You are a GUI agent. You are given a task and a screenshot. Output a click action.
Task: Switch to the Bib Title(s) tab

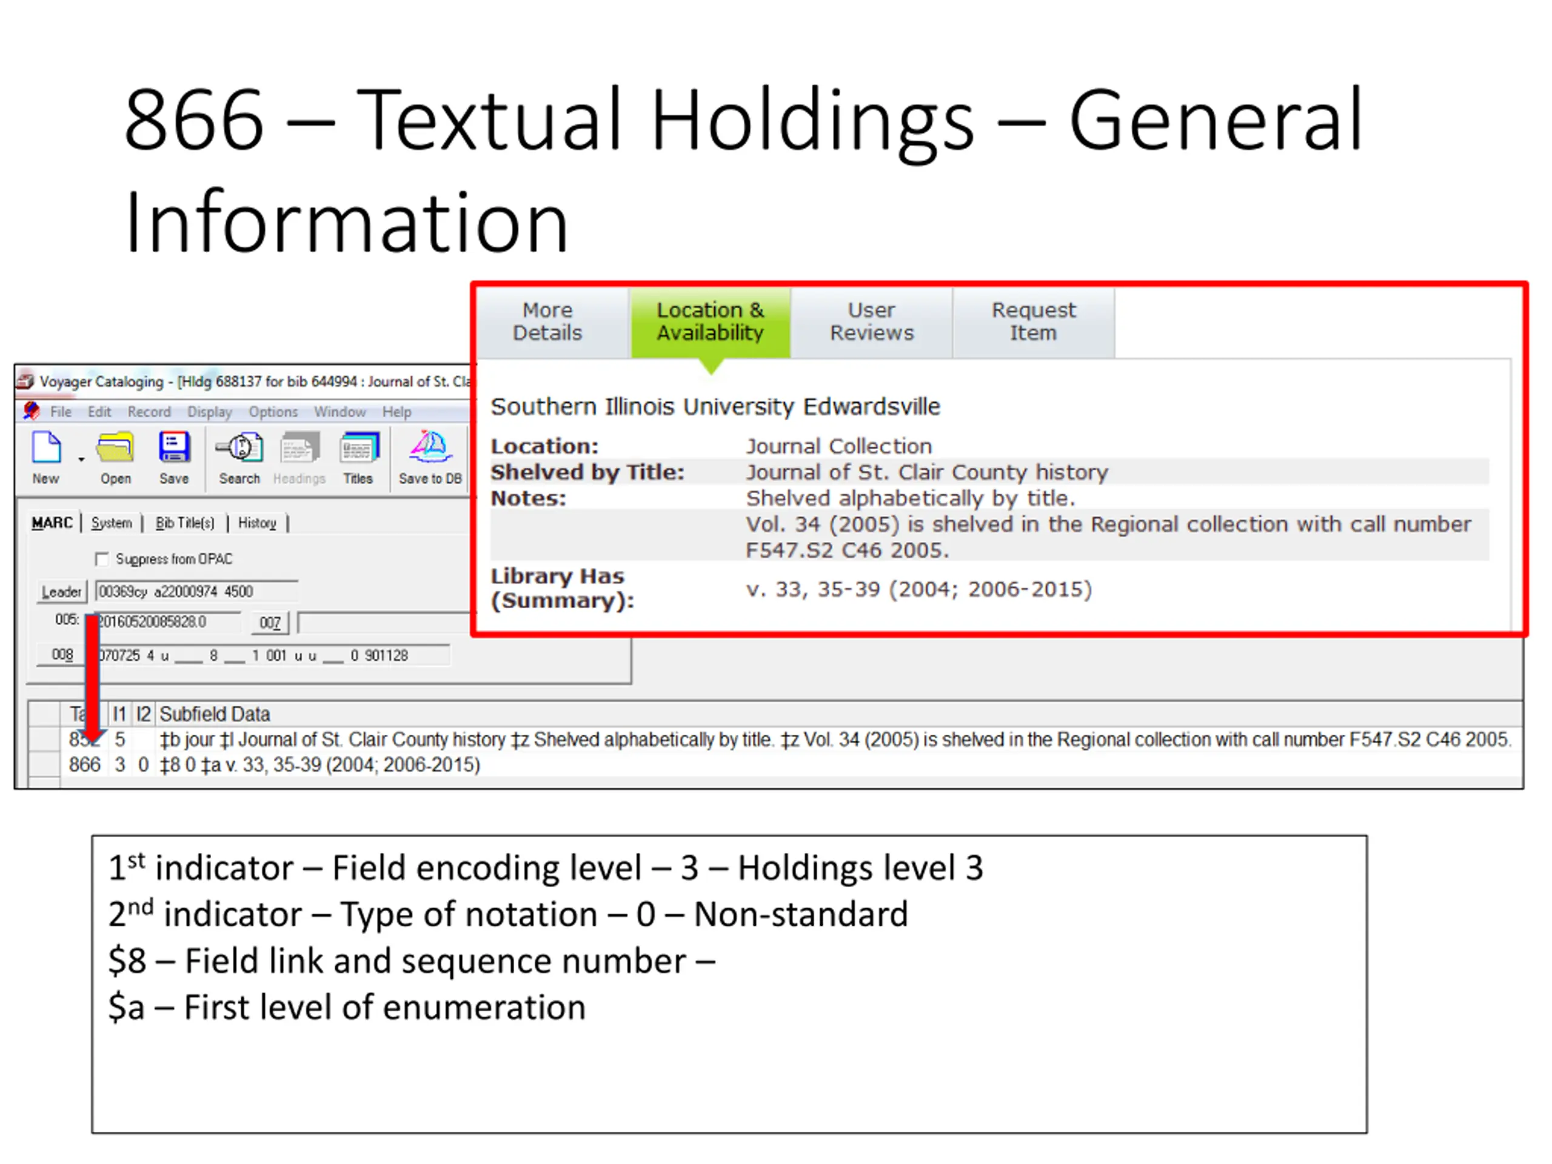tap(184, 523)
